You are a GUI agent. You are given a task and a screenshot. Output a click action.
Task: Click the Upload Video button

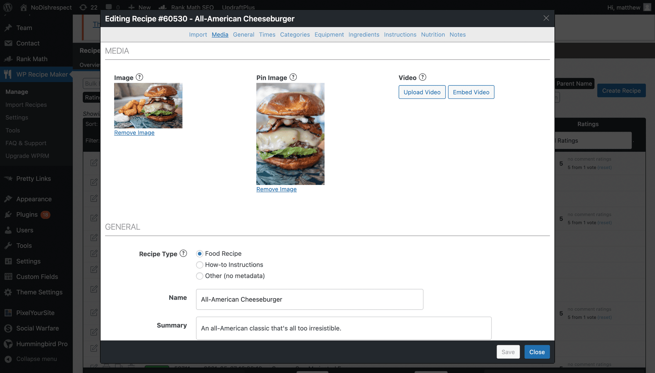pos(422,92)
